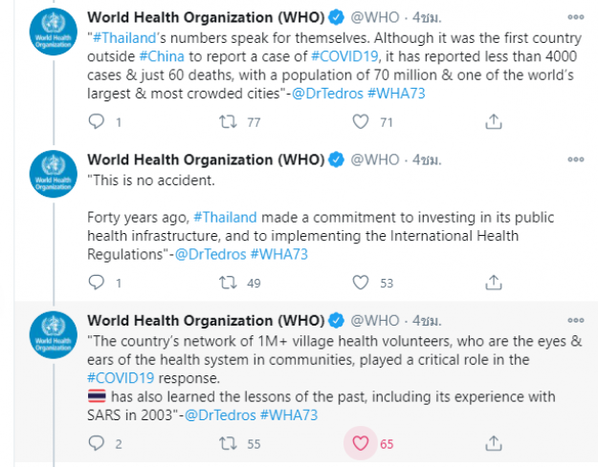Share the "This is no accident" tweet
The width and height of the screenshot is (598, 467).
point(494,283)
